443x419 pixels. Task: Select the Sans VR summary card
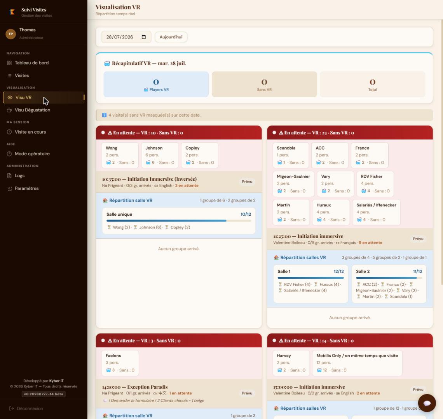pos(264,84)
